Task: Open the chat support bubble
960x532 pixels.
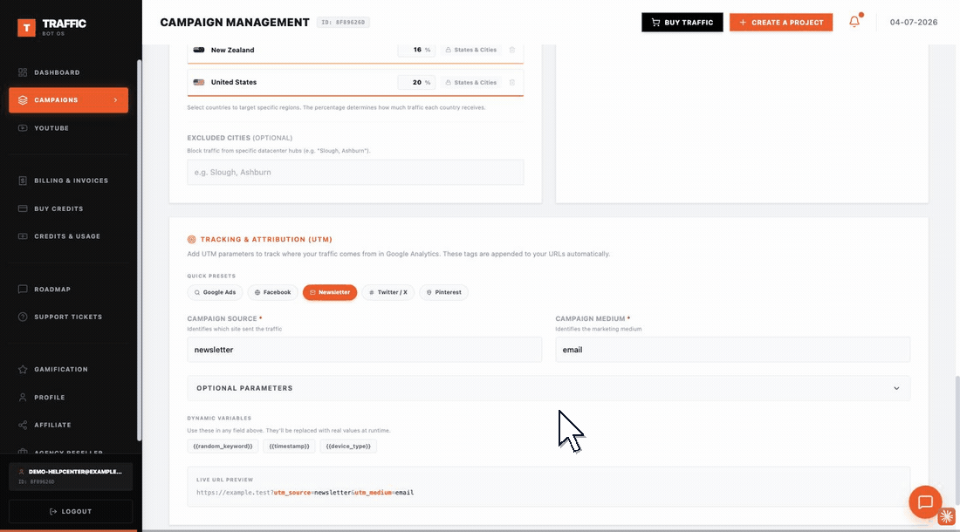Action: (x=925, y=502)
